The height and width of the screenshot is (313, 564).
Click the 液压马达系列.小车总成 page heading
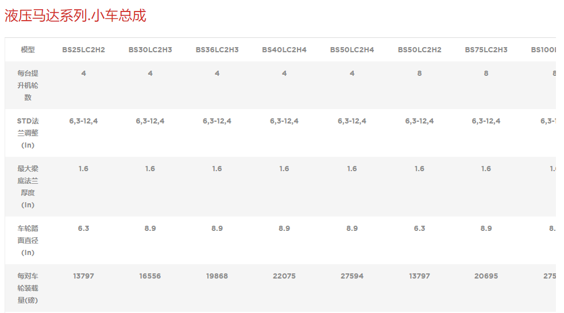click(x=75, y=16)
